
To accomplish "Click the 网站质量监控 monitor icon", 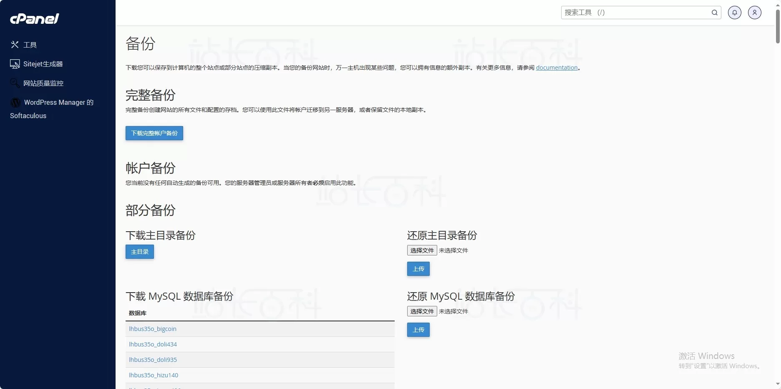I will (x=15, y=82).
